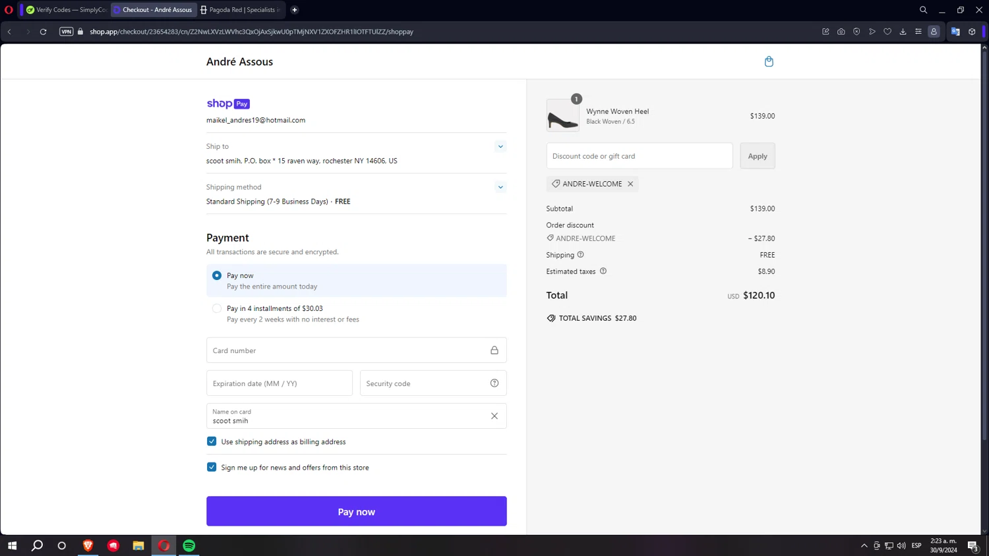Take a page snapshot with camera icon
The width and height of the screenshot is (989, 556).
[841, 32]
